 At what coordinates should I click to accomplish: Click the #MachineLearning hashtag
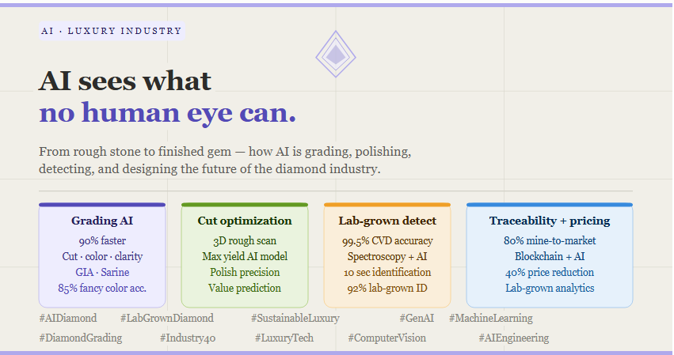tap(491, 318)
